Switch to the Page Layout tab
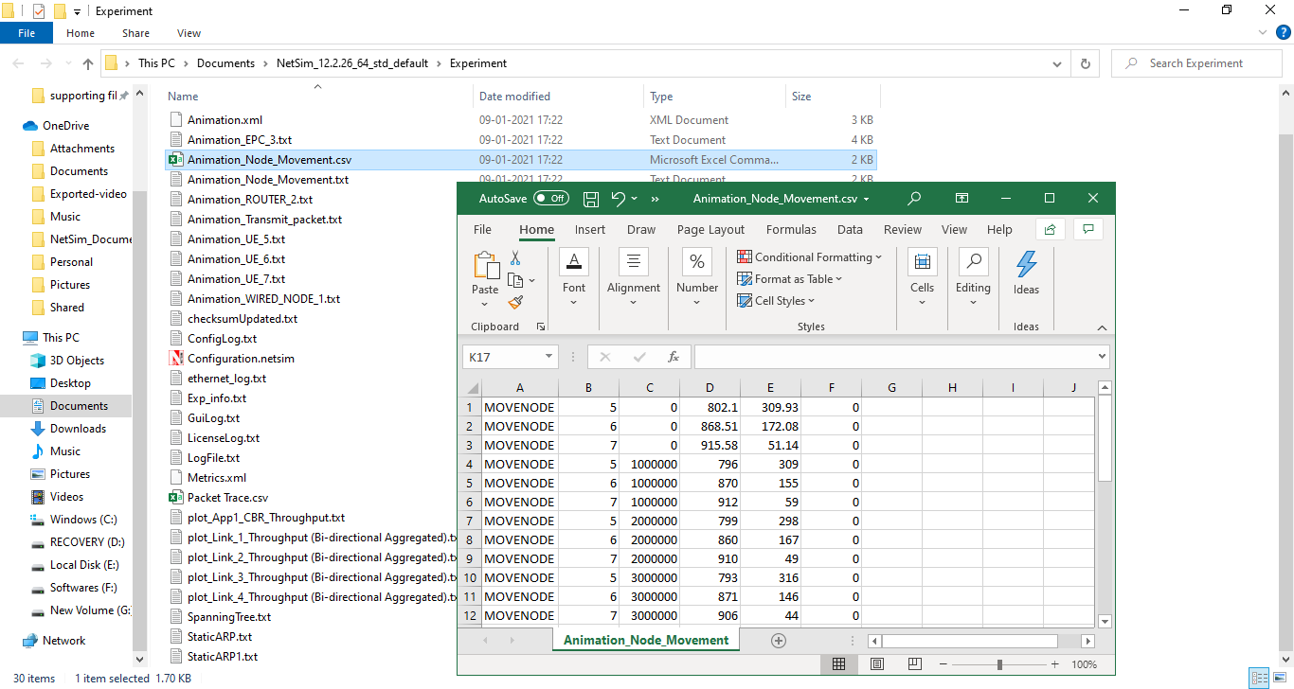The height and width of the screenshot is (689, 1294). (710, 229)
